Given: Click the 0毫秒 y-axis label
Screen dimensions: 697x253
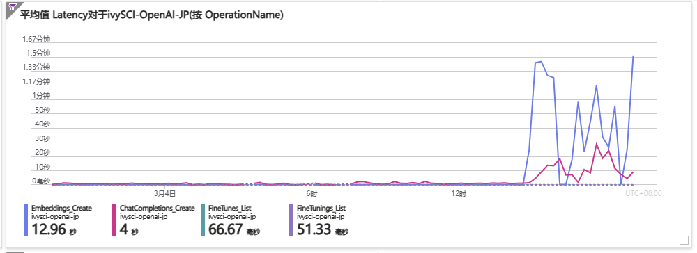Looking at the screenshot, I should pos(41,181).
